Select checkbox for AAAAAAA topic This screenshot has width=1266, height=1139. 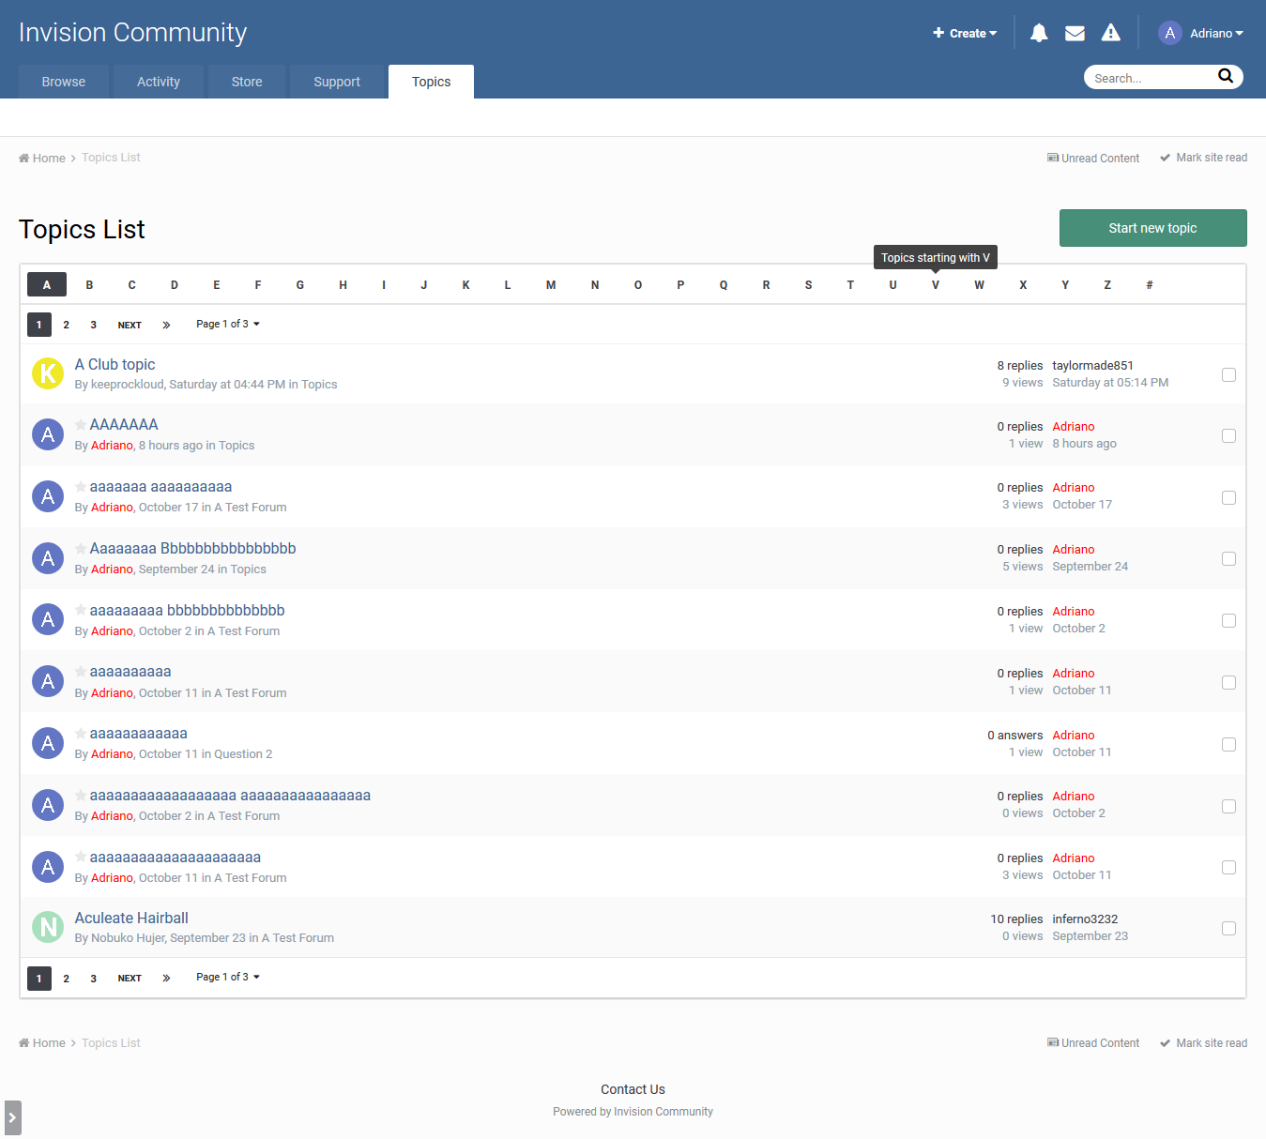(x=1228, y=435)
